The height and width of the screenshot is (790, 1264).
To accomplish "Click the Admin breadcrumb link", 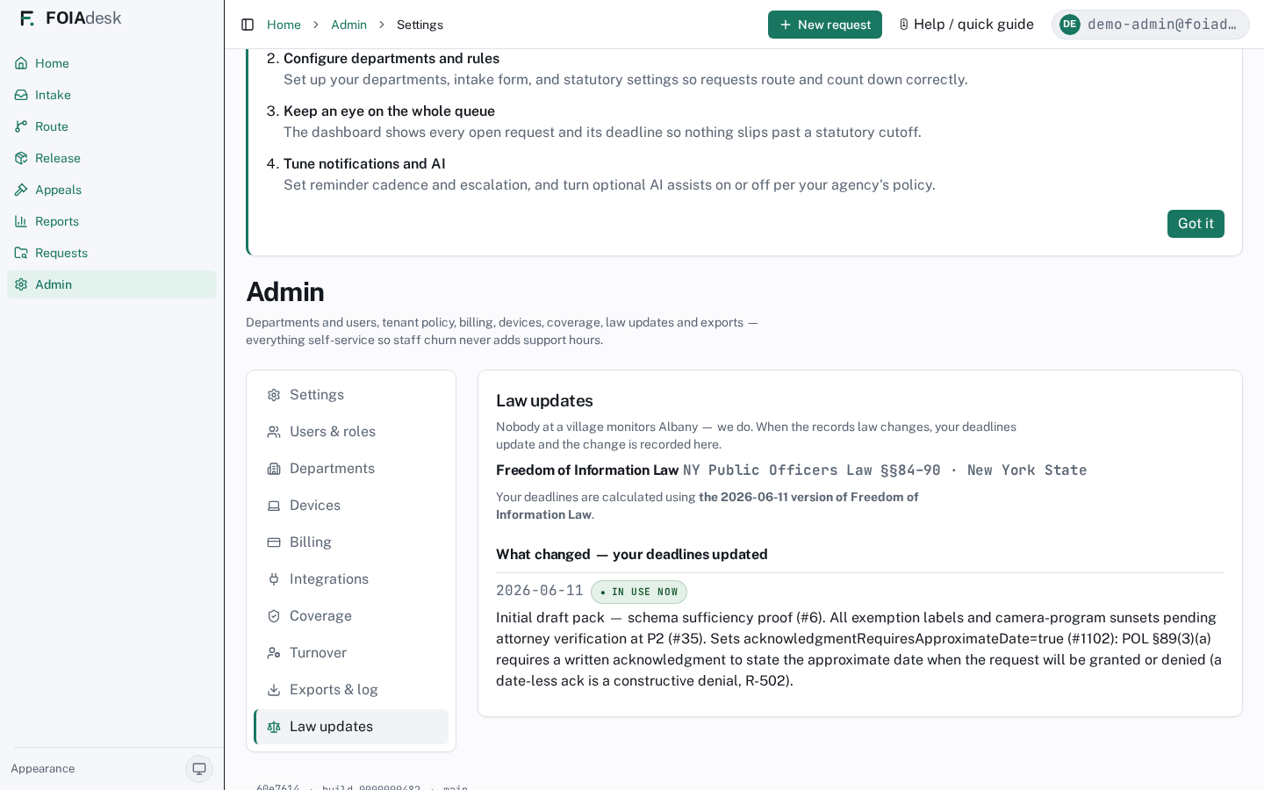I will [x=348, y=25].
